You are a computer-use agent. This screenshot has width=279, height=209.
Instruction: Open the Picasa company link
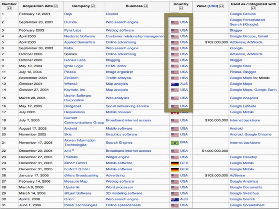(70, 72)
